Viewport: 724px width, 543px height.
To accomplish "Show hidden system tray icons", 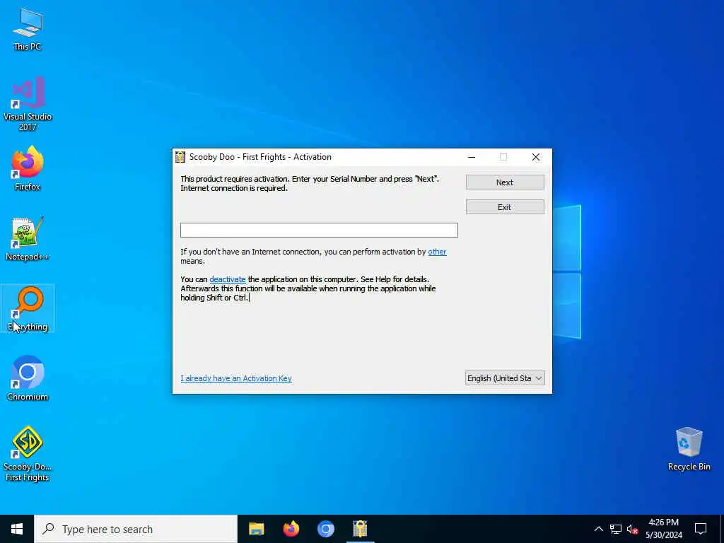I will tap(598, 529).
